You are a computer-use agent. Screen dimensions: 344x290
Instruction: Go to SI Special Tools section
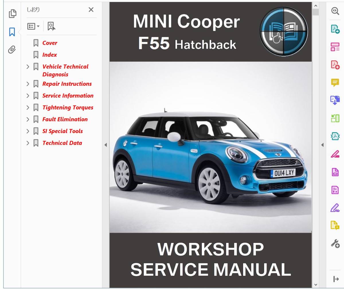pos(62,131)
